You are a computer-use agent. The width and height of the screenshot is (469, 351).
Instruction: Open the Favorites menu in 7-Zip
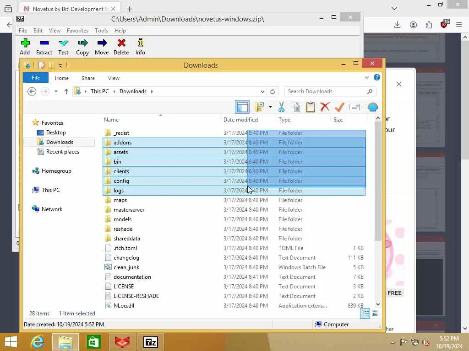pos(77,31)
